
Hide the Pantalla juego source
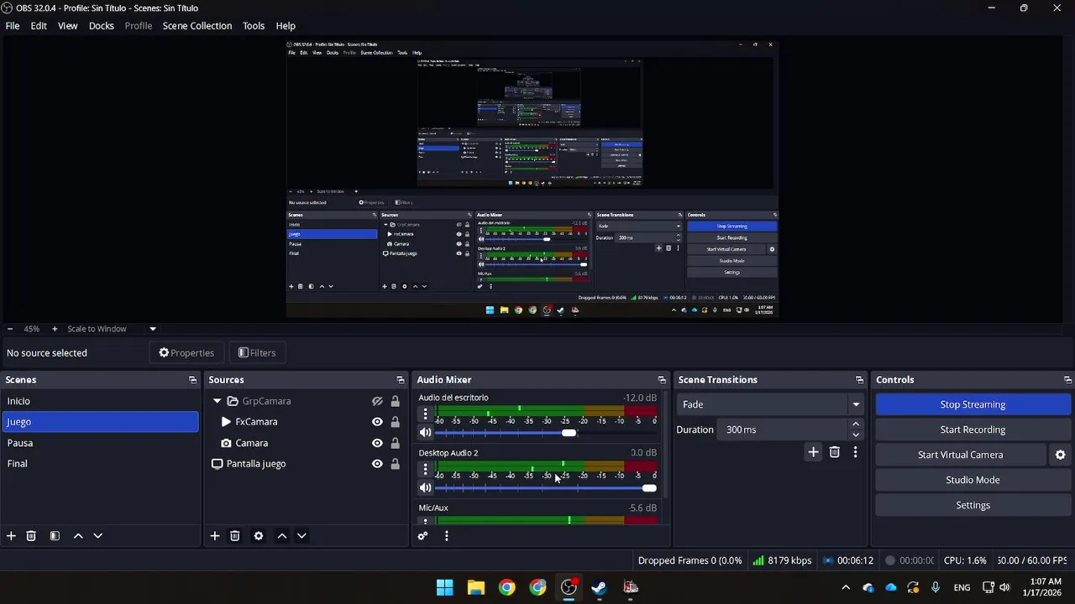377,464
